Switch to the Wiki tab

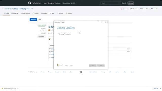[x=52, y=13]
